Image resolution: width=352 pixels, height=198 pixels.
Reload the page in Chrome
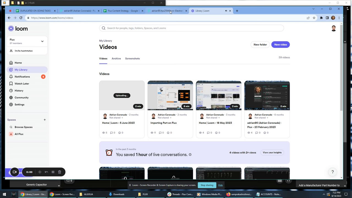point(21,18)
